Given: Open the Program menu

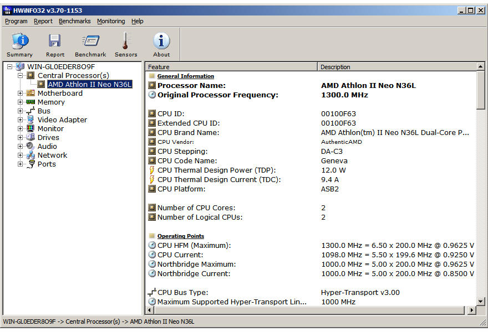Looking at the screenshot, I should point(16,21).
